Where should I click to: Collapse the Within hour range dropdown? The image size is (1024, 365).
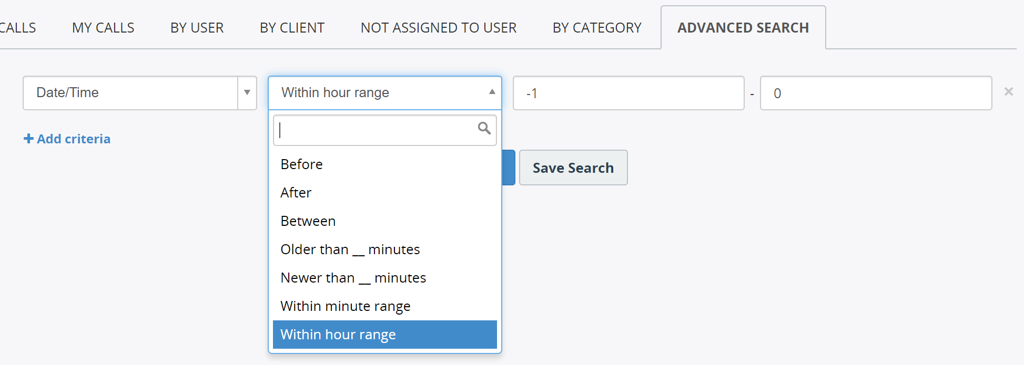click(385, 93)
